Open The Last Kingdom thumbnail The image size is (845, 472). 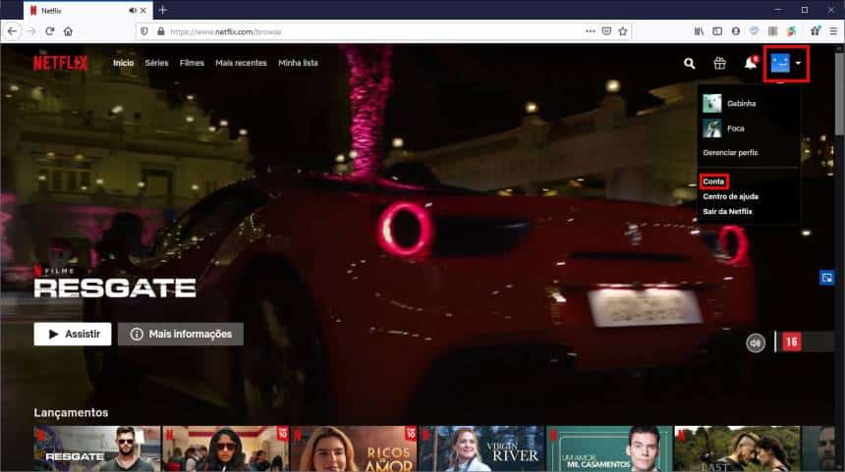pos(737,448)
